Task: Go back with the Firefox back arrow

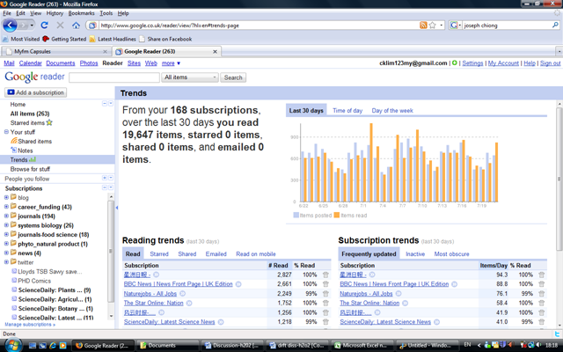Action: (x=10, y=26)
